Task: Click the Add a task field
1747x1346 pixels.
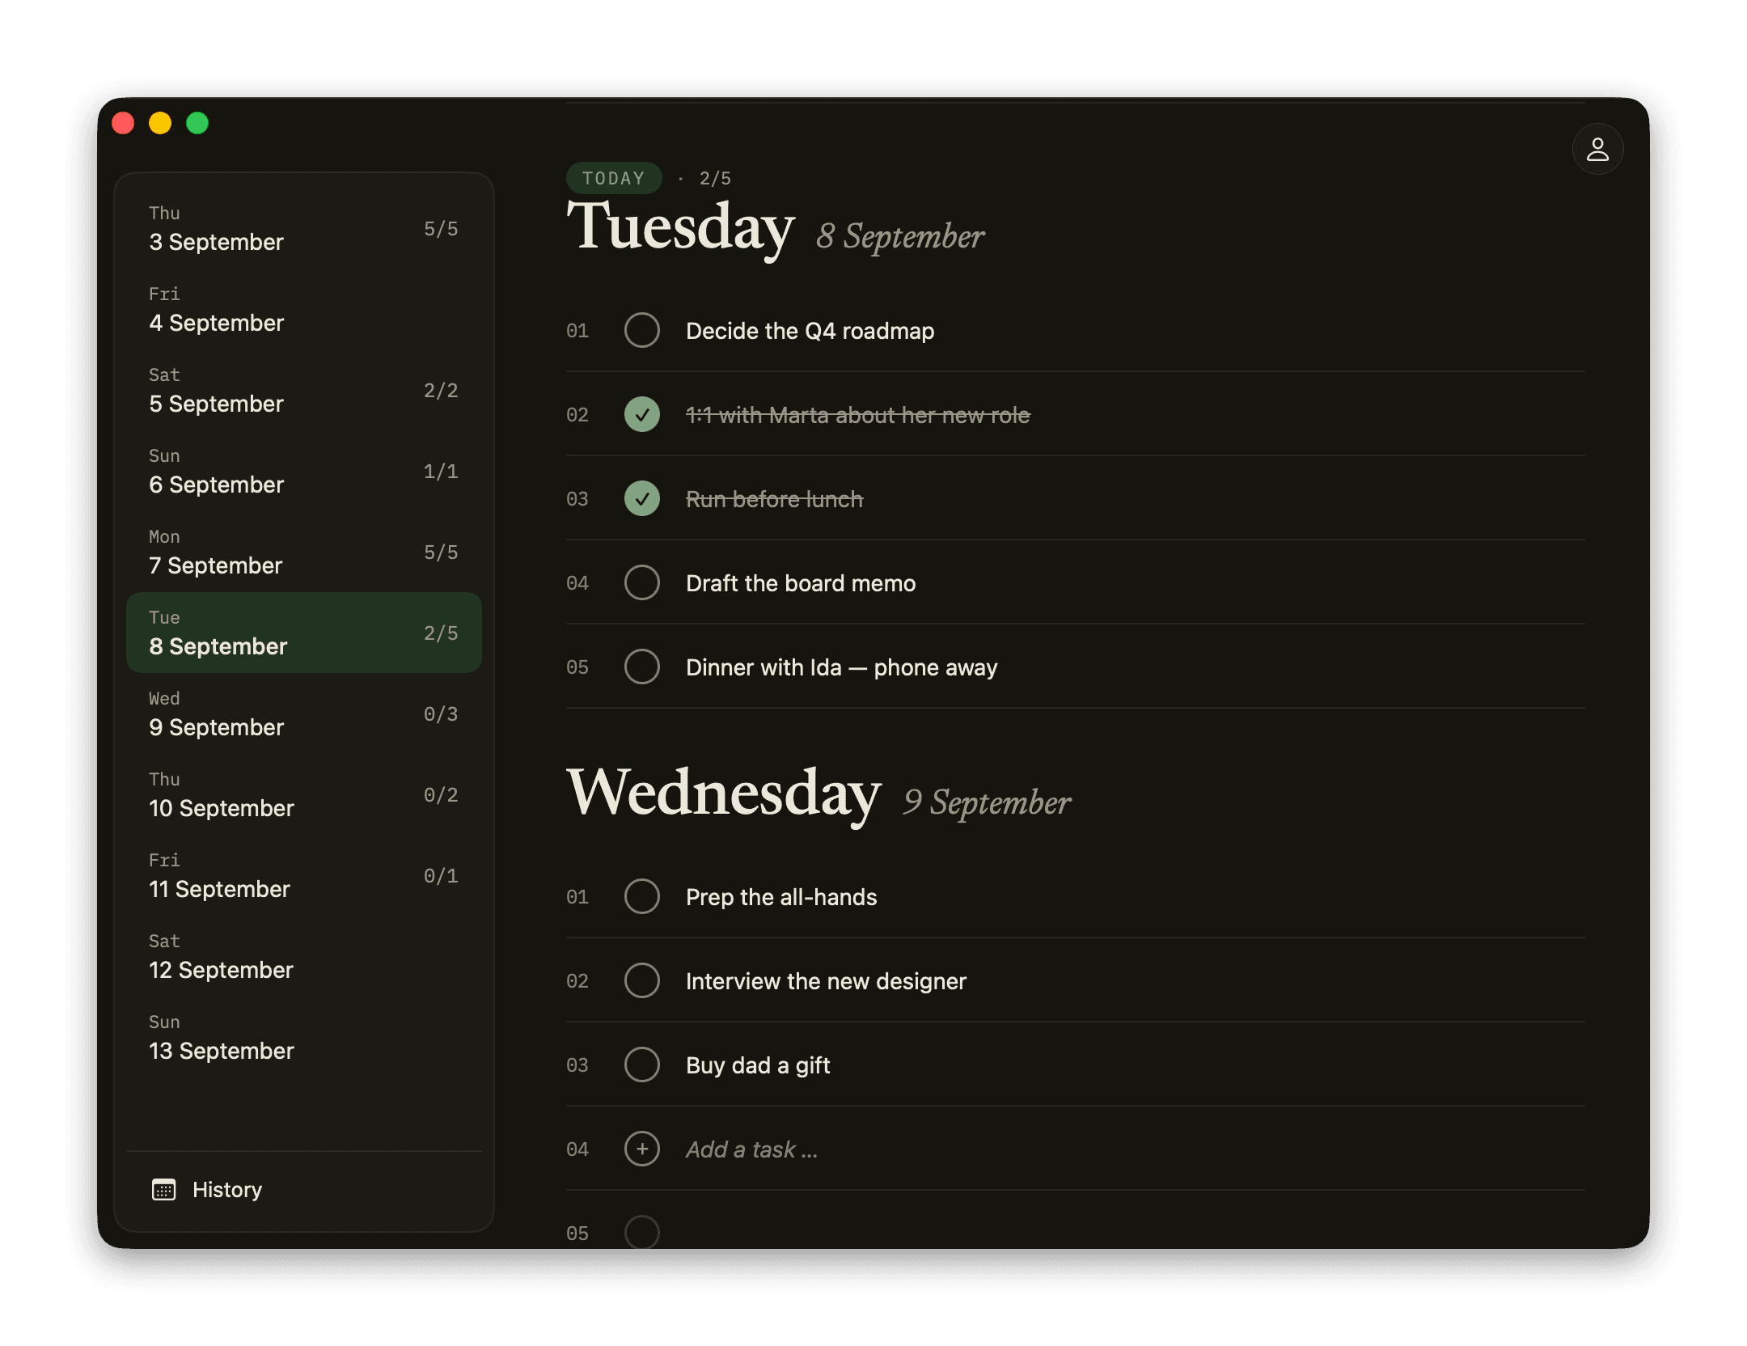Action: coord(1076,1149)
